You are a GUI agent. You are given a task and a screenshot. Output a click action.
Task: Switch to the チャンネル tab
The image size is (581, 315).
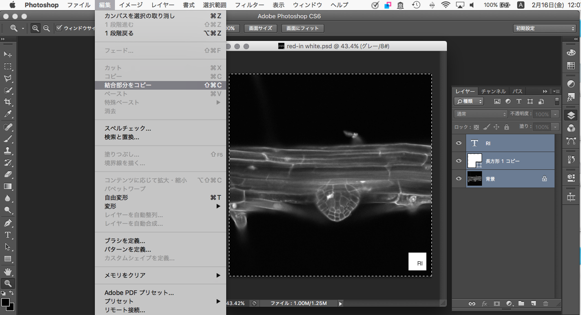pyautogui.click(x=493, y=91)
